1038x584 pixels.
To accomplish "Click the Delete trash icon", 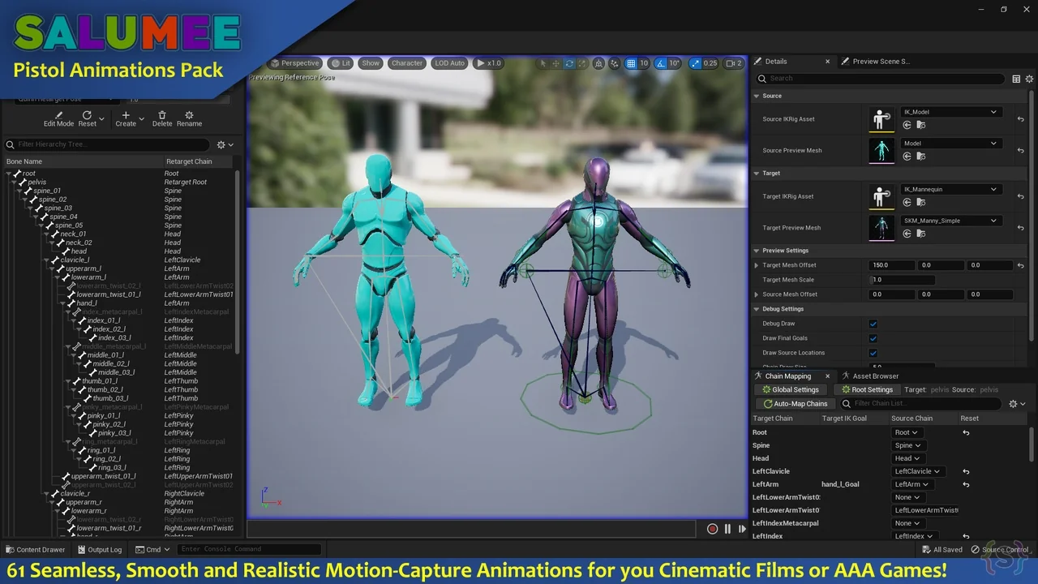I will 162,116.
